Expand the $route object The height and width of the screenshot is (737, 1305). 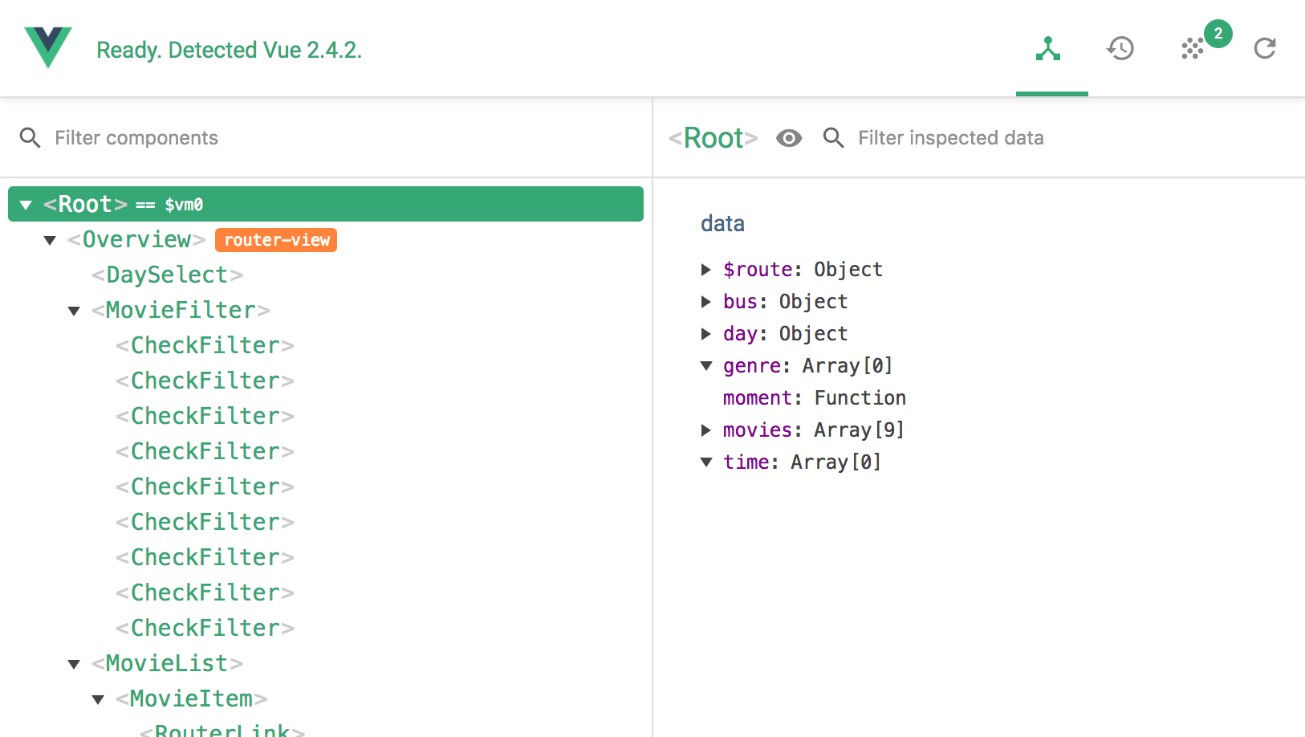point(706,270)
